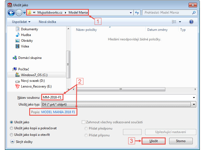Click the navigation pane scroll down arrow
This screenshot has width=205, height=150.
click(68, 89)
